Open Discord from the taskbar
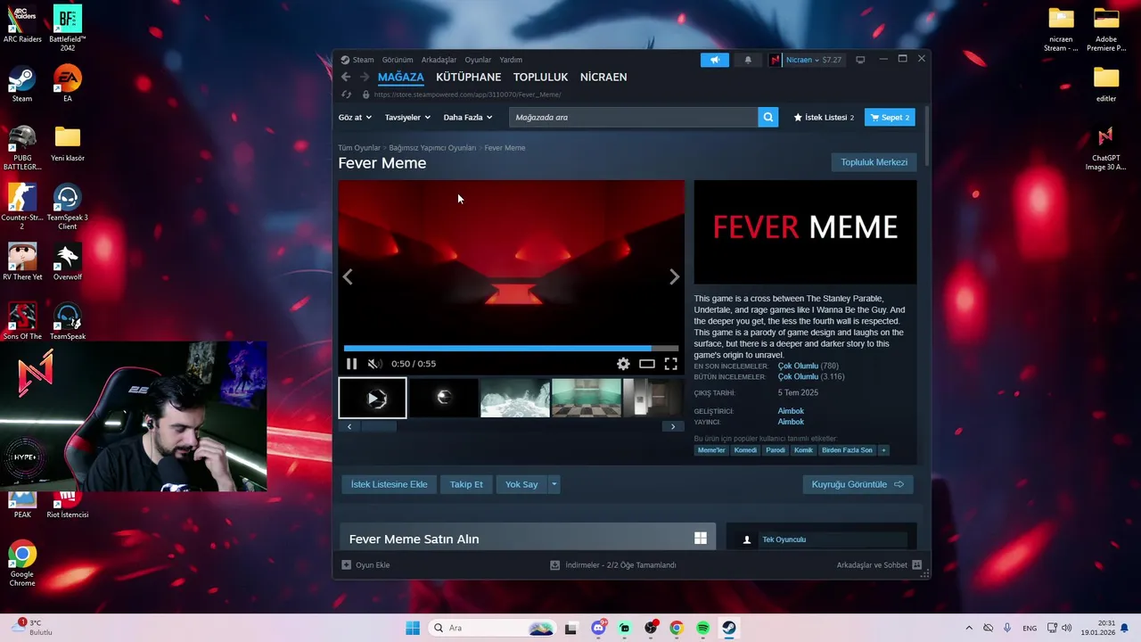Image resolution: width=1141 pixels, height=642 pixels. [599, 628]
